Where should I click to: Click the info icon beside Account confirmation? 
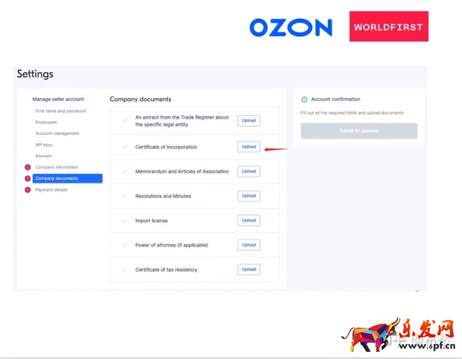coord(304,100)
